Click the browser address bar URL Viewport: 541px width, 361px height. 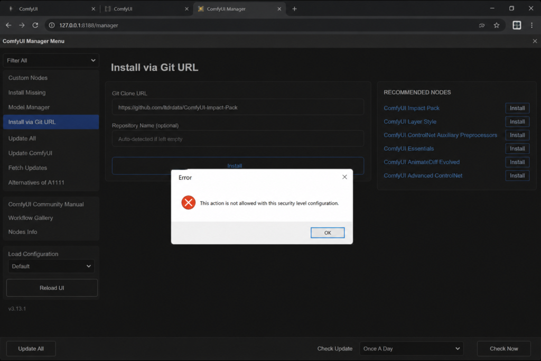tap(89, 25)
